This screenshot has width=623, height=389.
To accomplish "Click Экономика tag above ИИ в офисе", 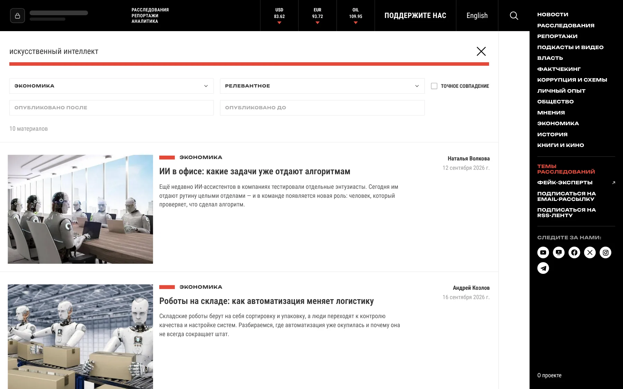I will coord(201,157).
